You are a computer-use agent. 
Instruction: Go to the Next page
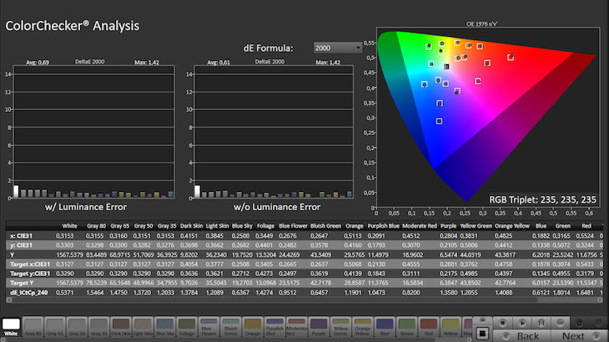pos(572,335)
